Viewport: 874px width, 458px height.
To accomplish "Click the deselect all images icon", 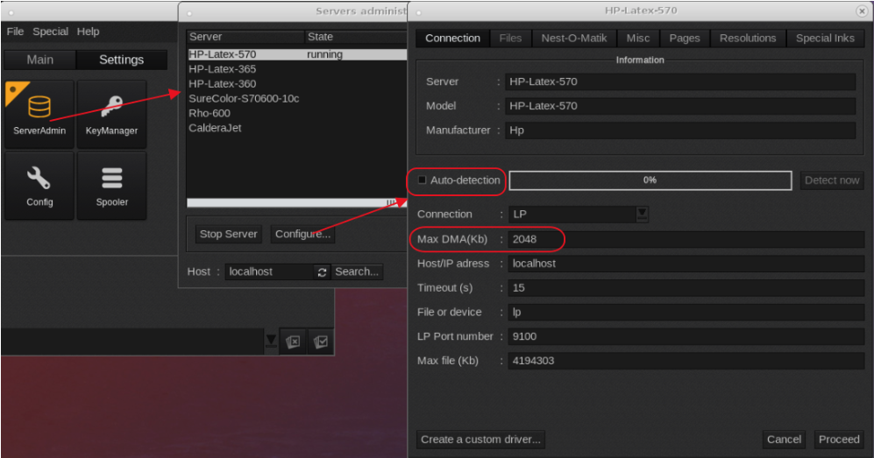I will tap(294, 342).
